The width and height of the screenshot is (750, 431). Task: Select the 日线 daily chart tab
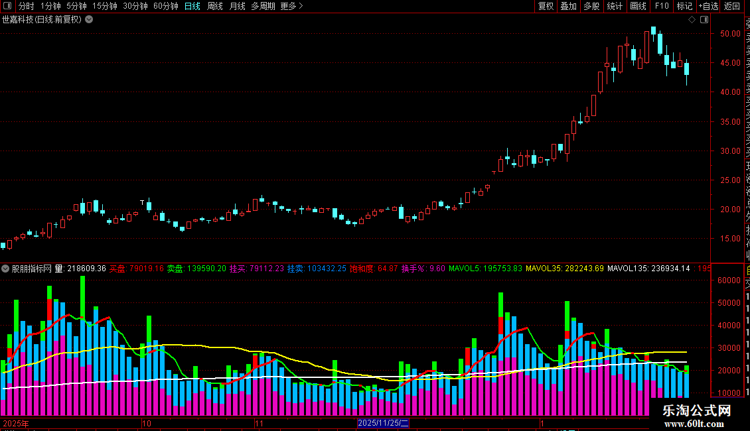pos(192,6)
